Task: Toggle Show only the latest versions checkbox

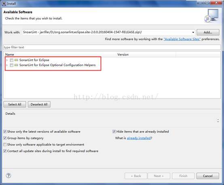Action: (5, 131)
